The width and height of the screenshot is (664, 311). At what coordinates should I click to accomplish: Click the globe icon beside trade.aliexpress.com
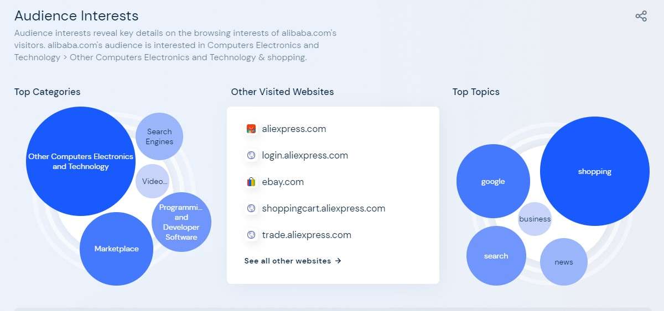click(x=251, y=235)
